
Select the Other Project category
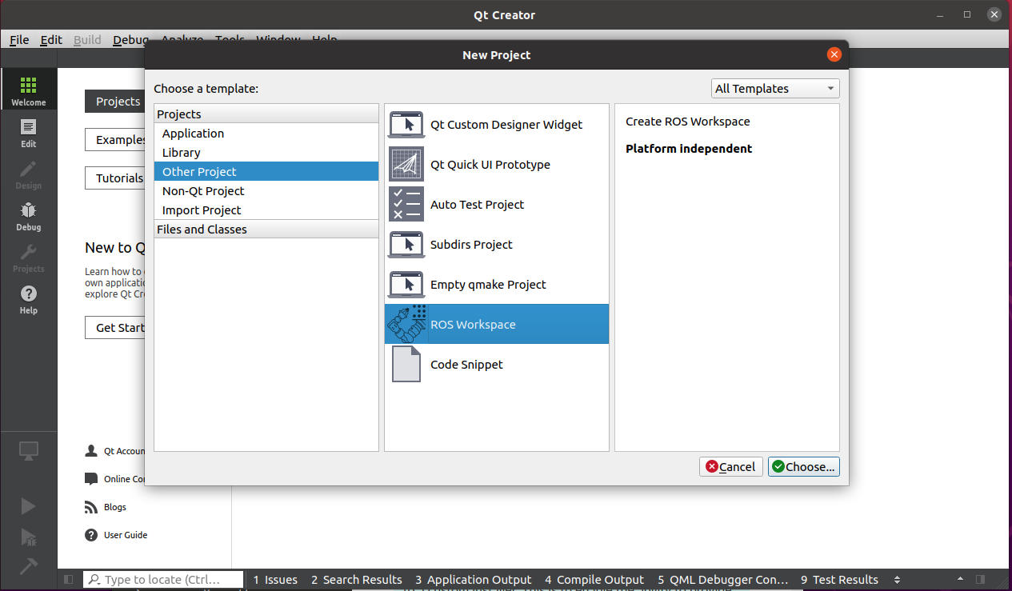point(266,172)
